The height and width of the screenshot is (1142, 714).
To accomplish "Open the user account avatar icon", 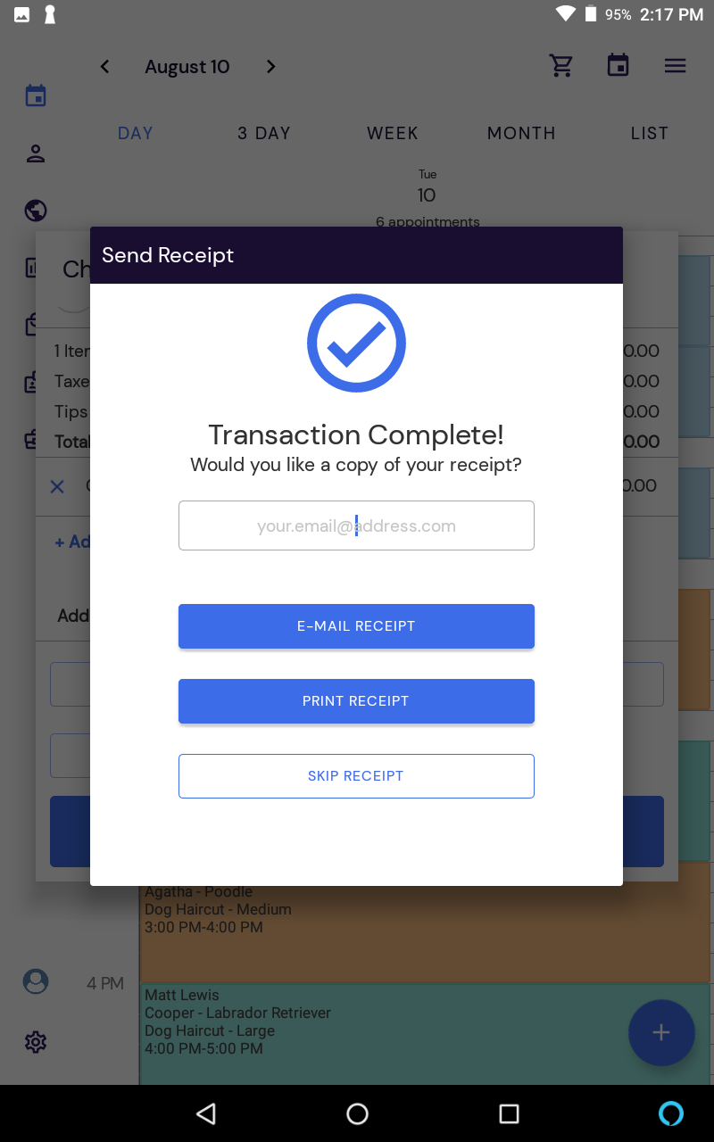I will coord(36,982).
